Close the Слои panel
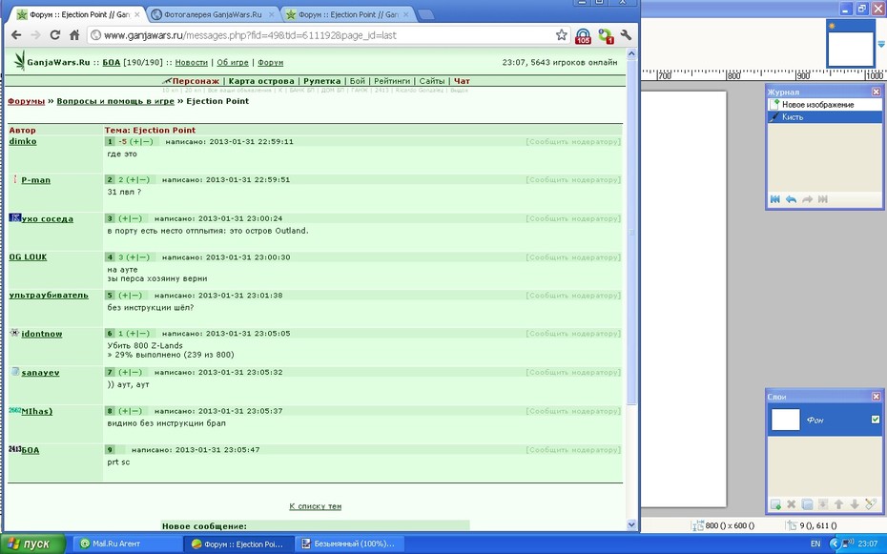 (x=876, y=397)
